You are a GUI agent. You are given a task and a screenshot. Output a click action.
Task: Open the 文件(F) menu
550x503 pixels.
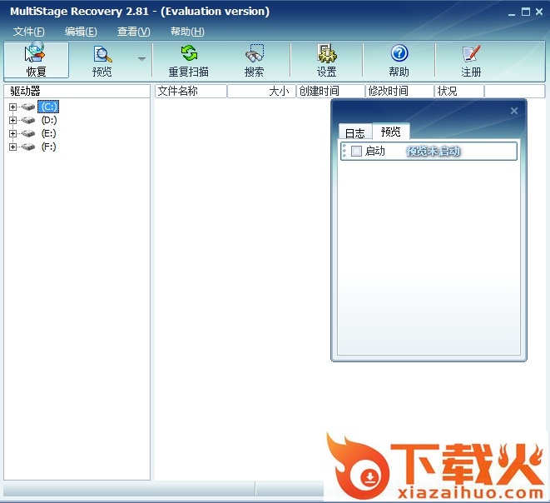tap(29, 32)
